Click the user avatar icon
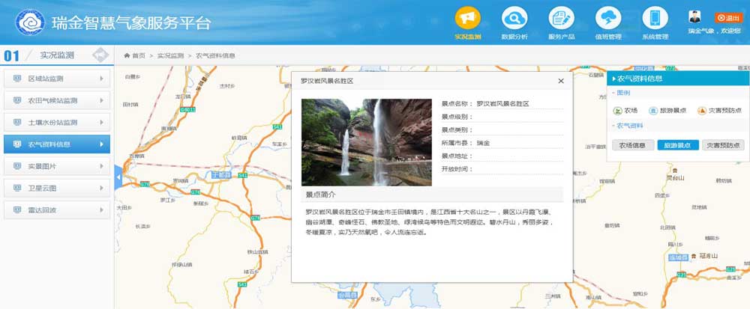The width and height of the screenshot is (750, 309). pos(695,17)
